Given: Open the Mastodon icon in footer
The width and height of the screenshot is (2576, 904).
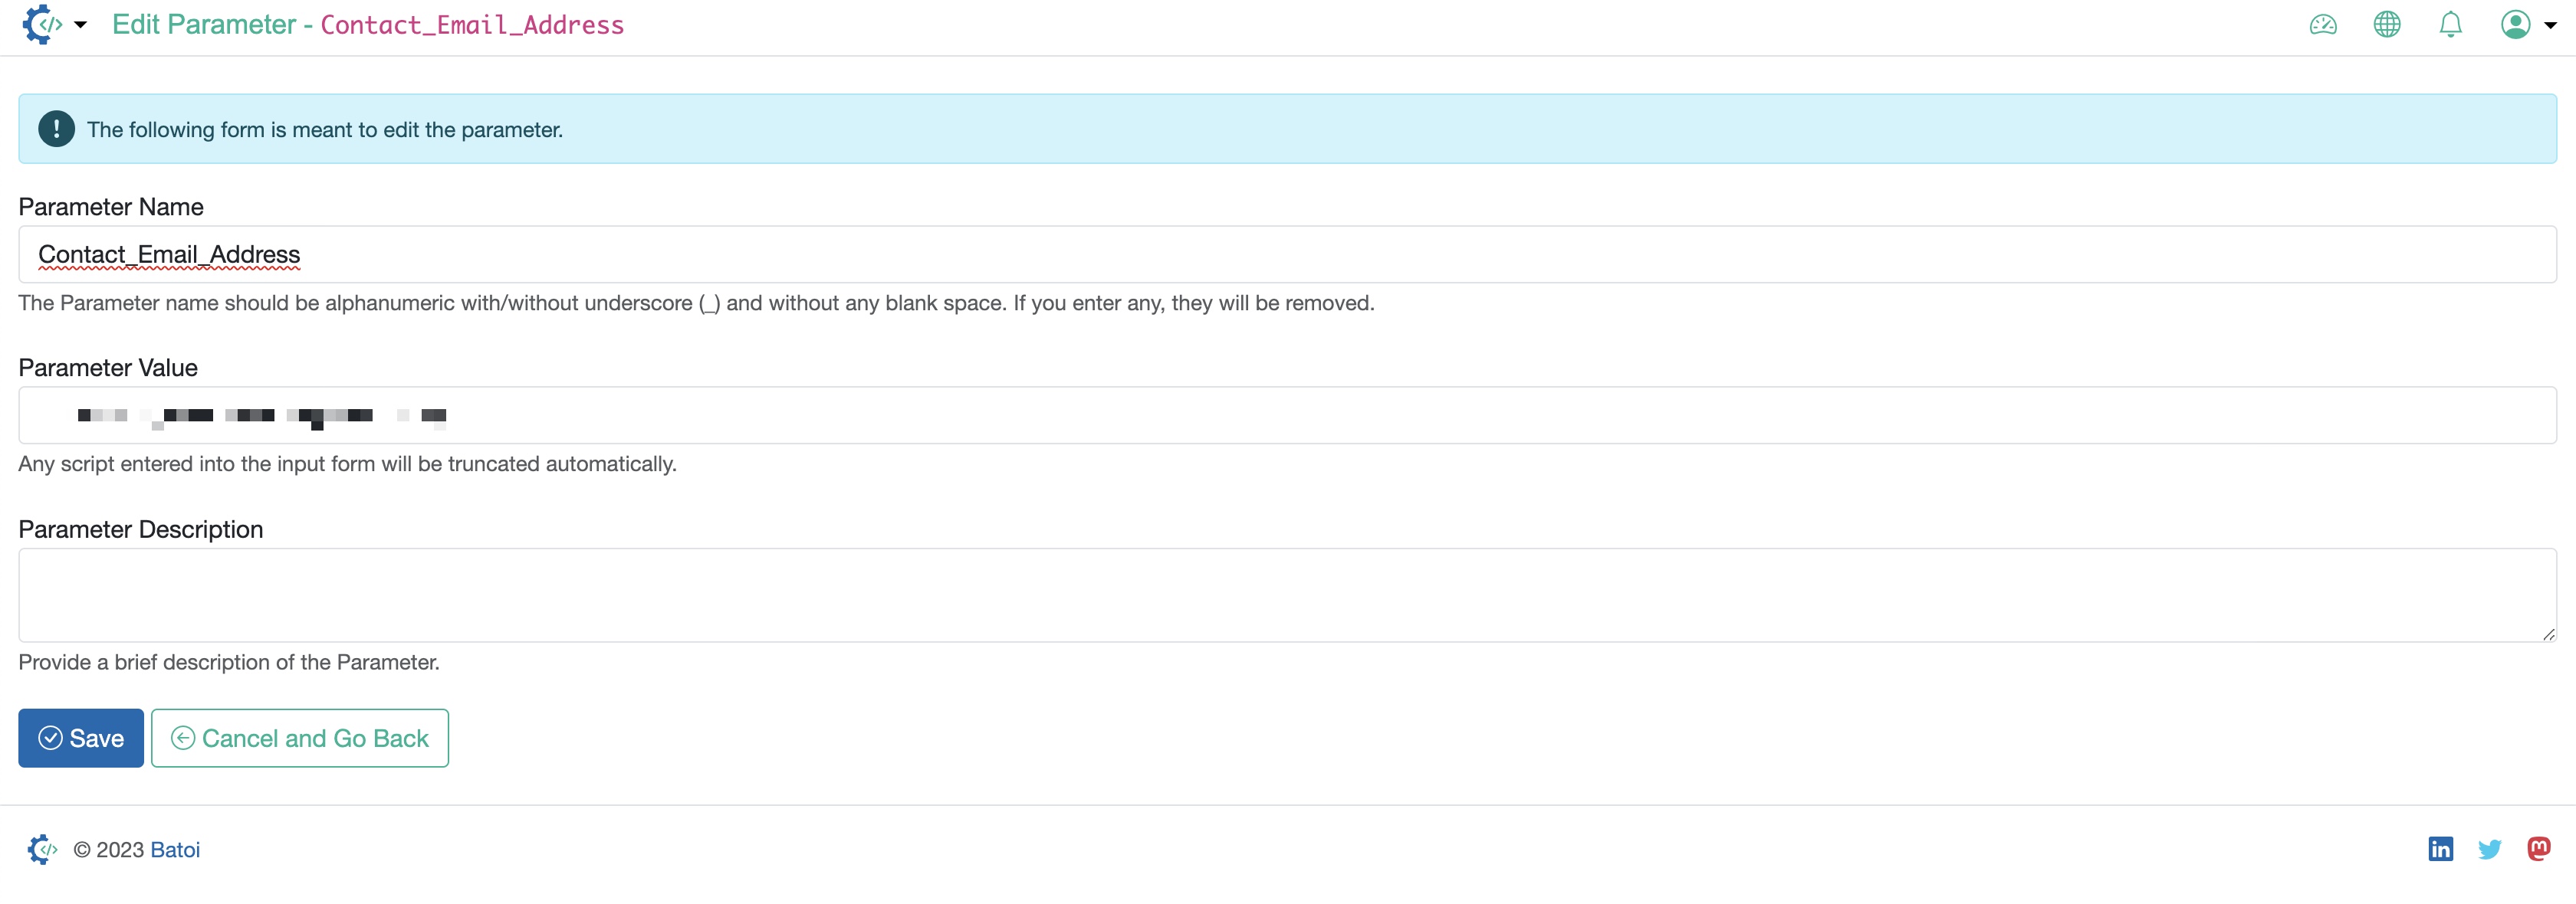Looking at the screenshot, I should pyautogui.click(x=2538, y=848).
